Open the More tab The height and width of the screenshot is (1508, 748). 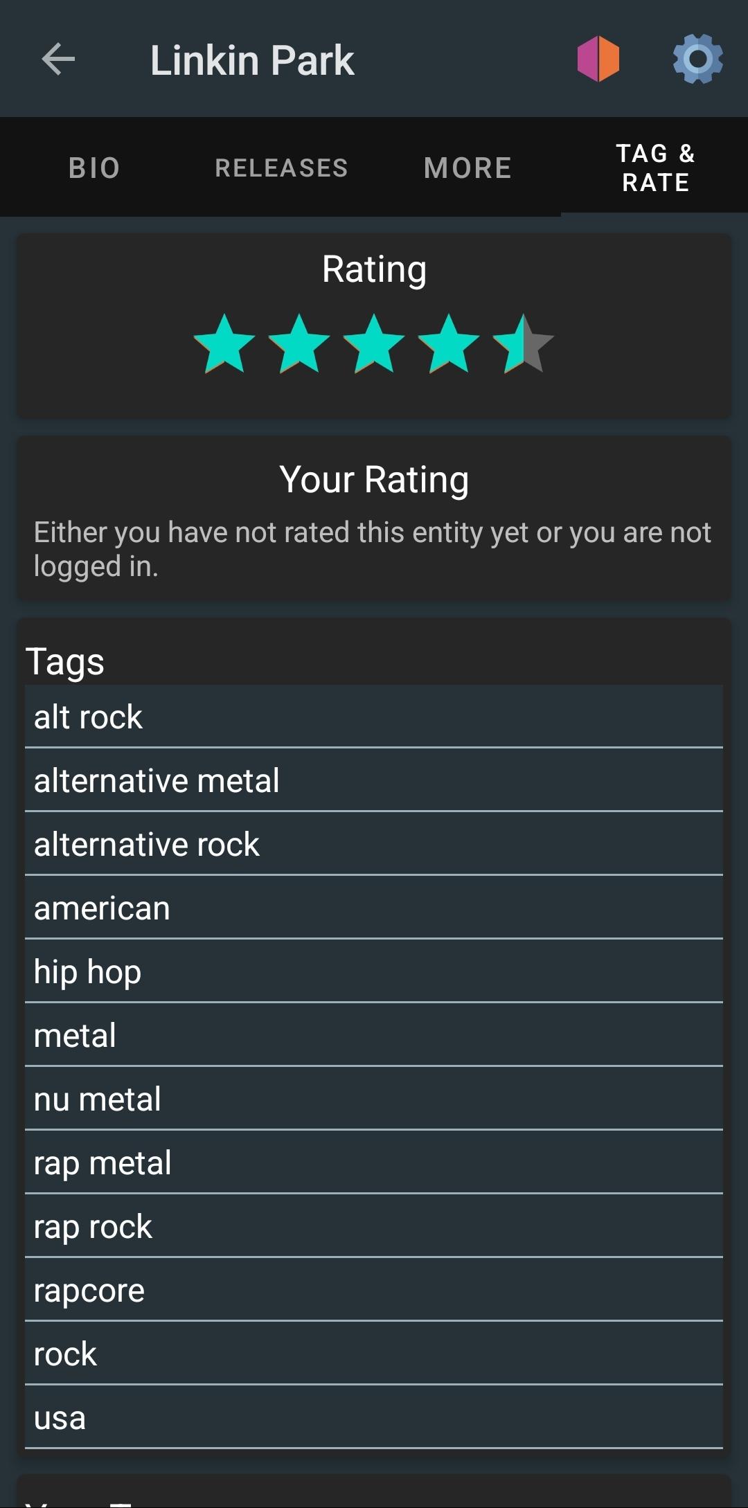click(x=467, y=168)
